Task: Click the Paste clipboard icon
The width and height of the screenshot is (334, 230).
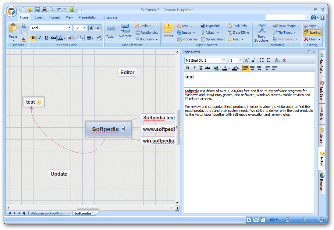Action: click(13, 29)
